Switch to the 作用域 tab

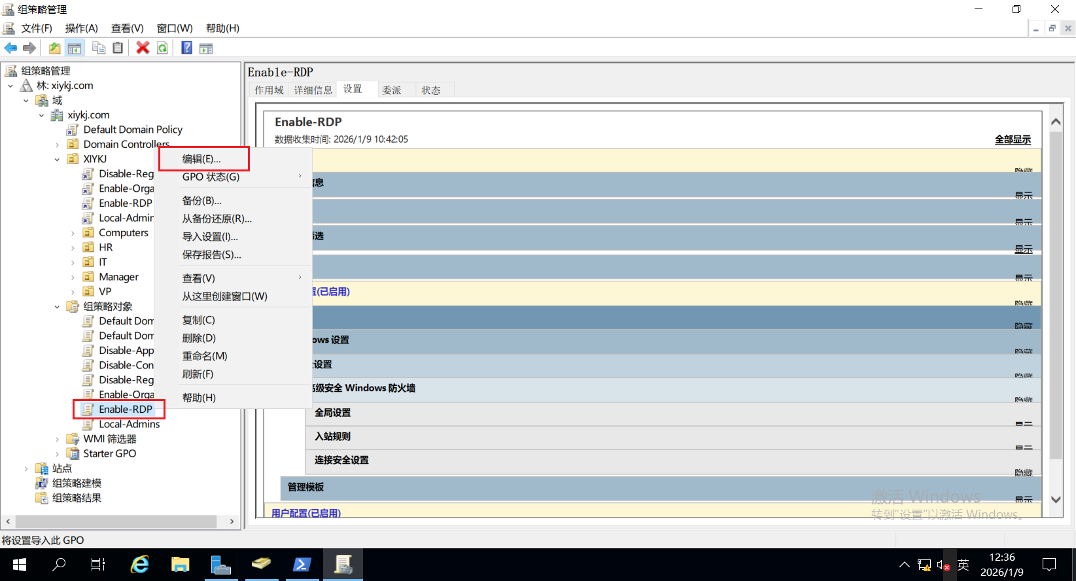tap(269, 90)
